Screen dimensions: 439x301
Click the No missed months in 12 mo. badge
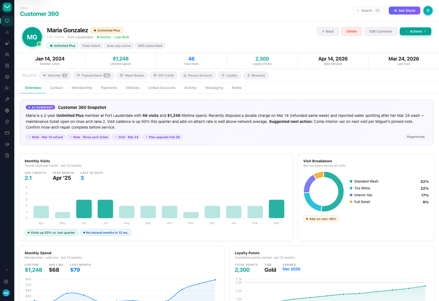tap(106, 233)
